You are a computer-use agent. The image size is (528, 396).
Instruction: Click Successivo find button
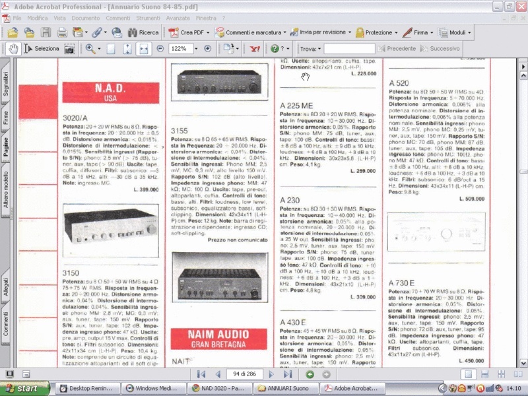point(440,49)
